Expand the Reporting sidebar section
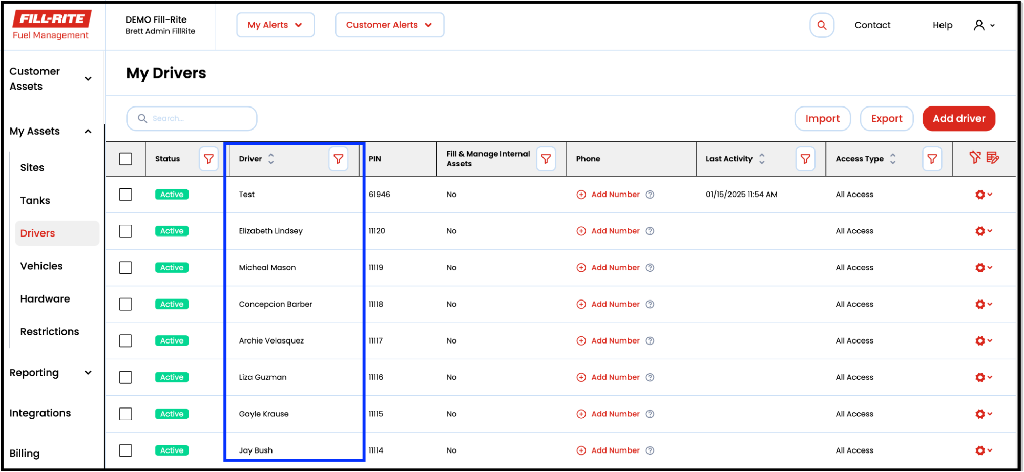The height and width of the screenshot is (472, 1024). tap(50, 373)
